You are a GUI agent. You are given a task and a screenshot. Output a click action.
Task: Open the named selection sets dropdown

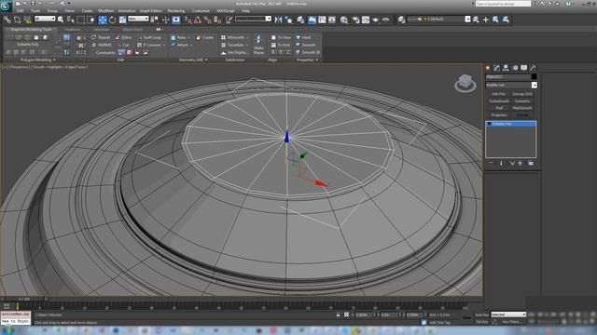click(253, 19)
